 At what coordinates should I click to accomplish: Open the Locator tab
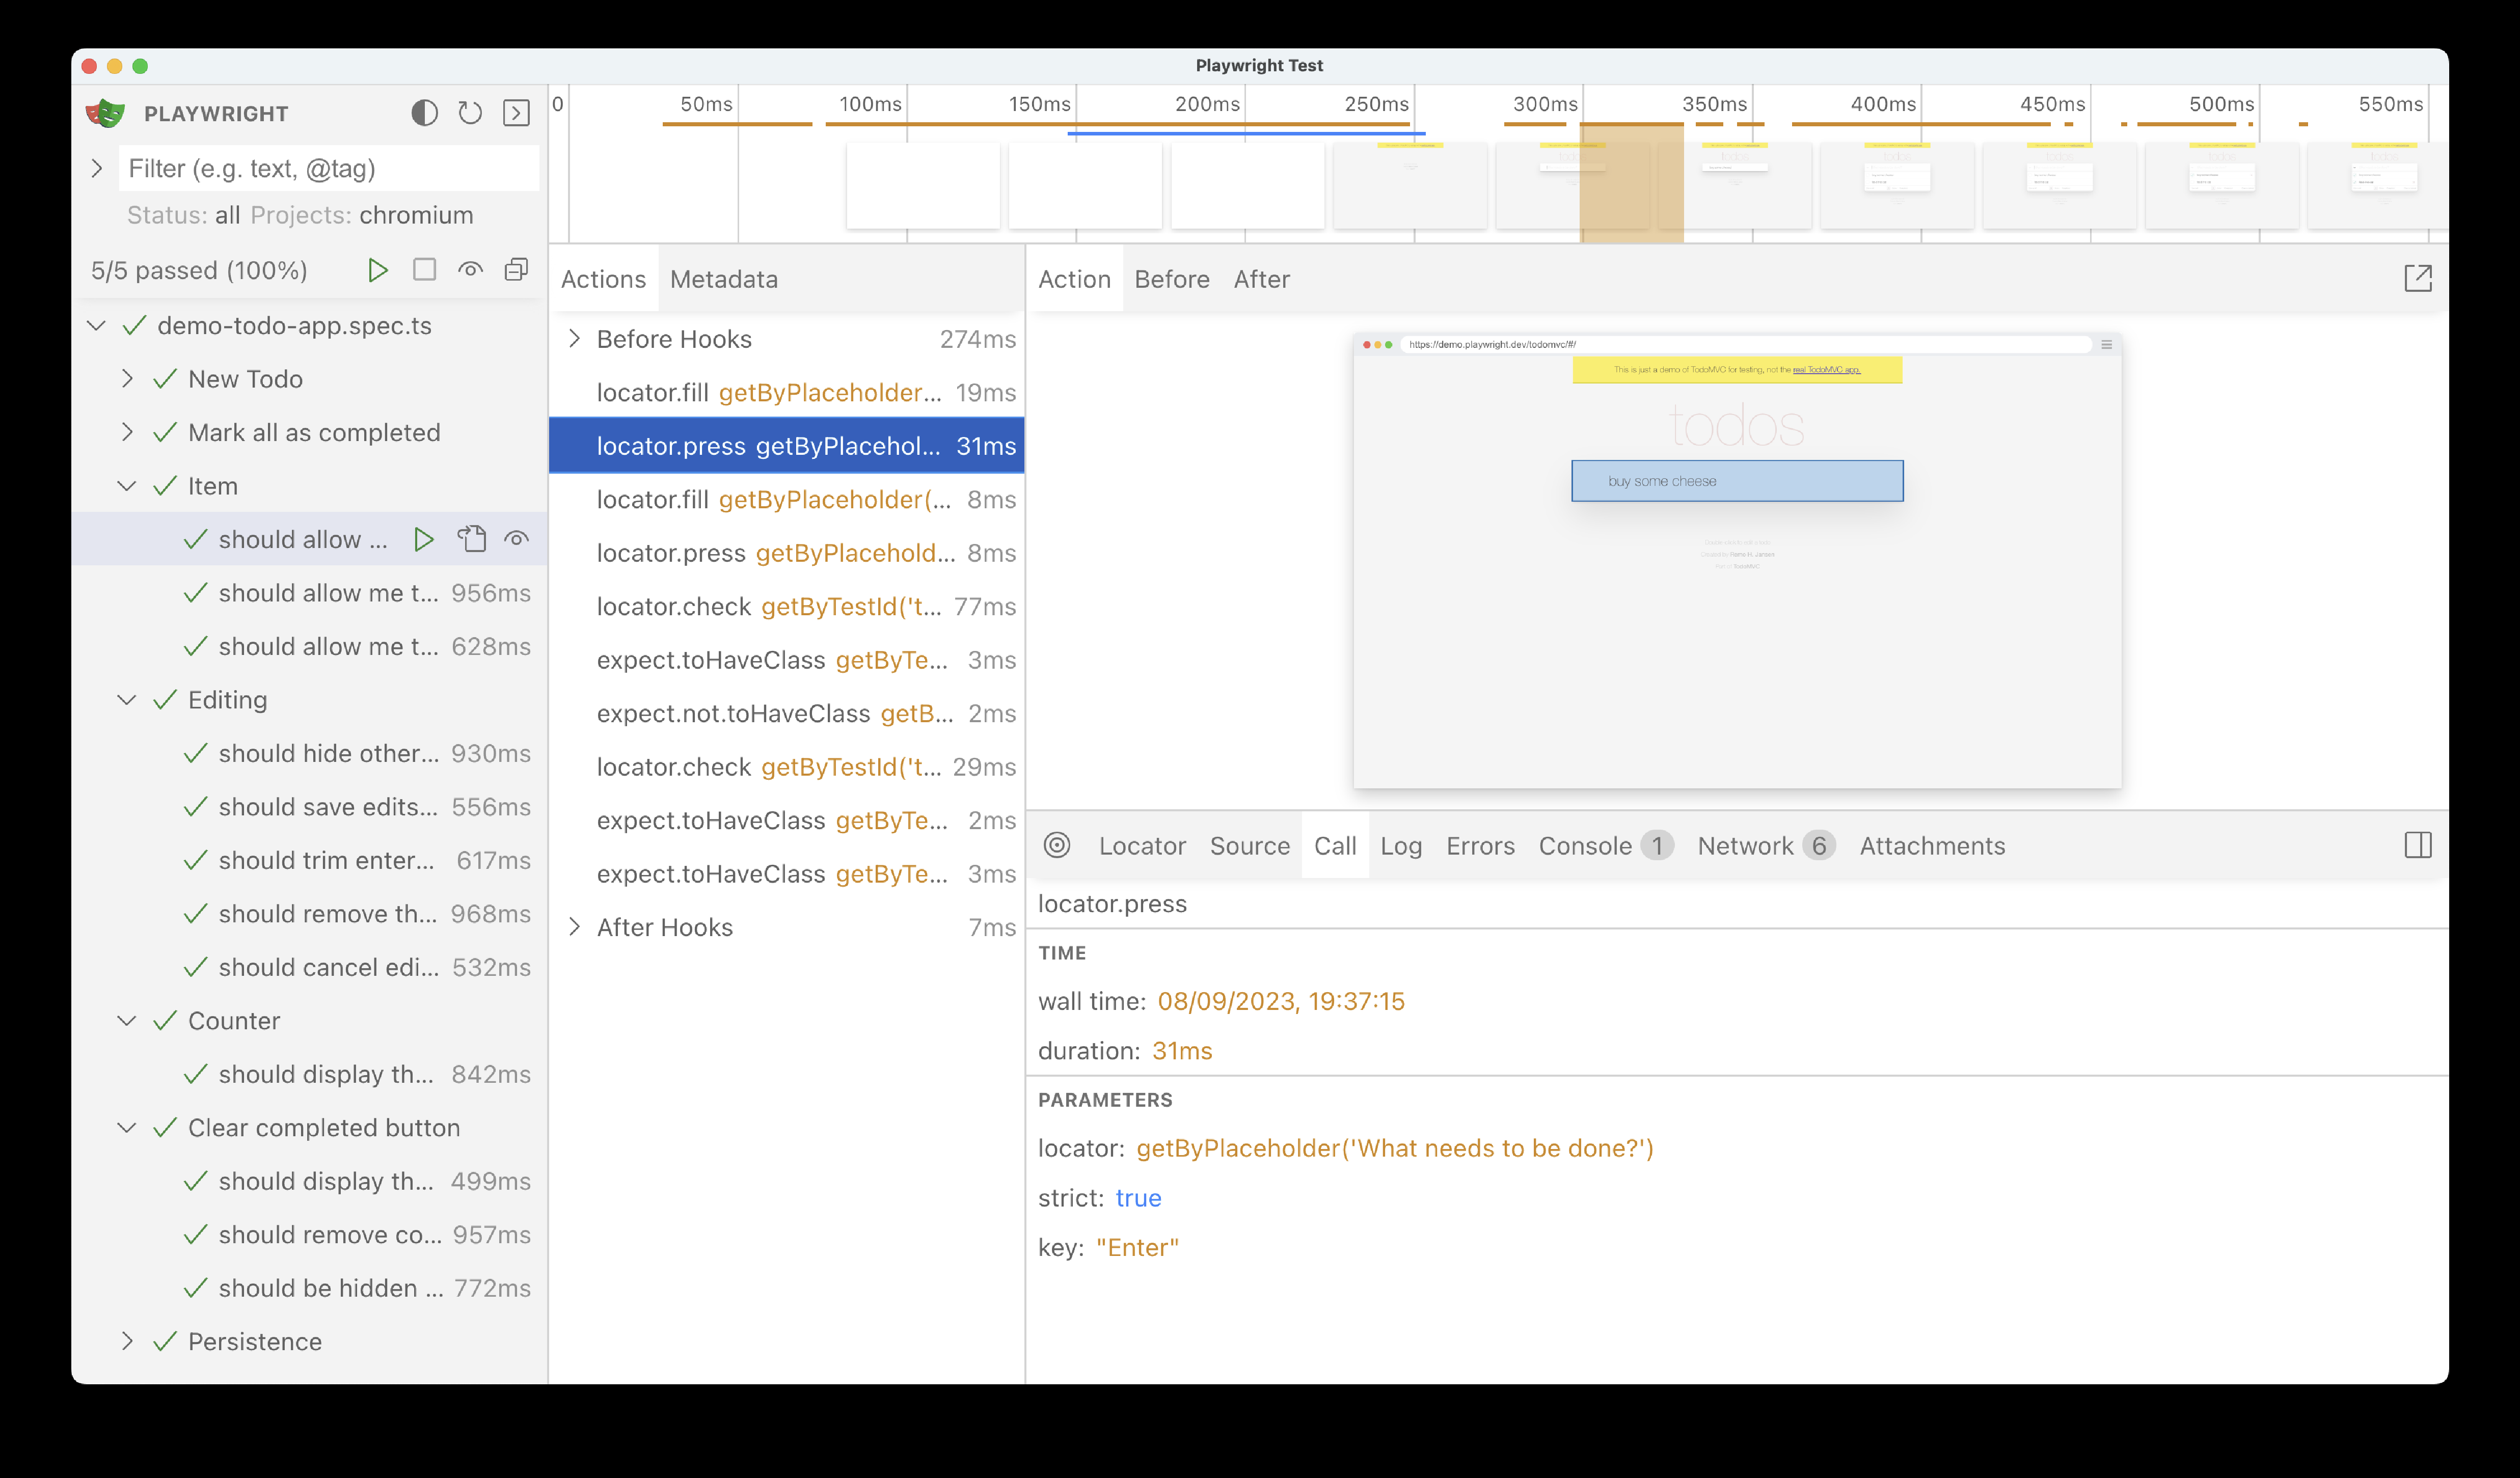1142,846
